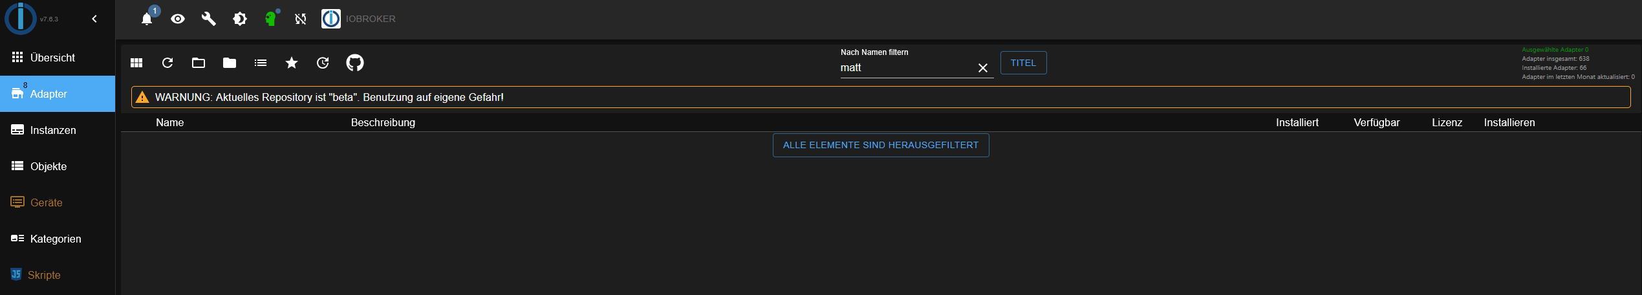Open Instanzen in the sidebar
This screenshot has height=295, width=1642.
[53, 130]
